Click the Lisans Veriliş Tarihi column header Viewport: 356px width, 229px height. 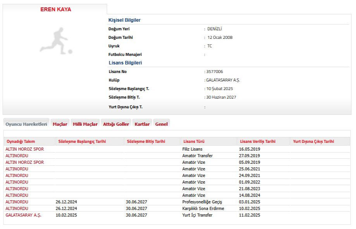click(x=258, y=142)
